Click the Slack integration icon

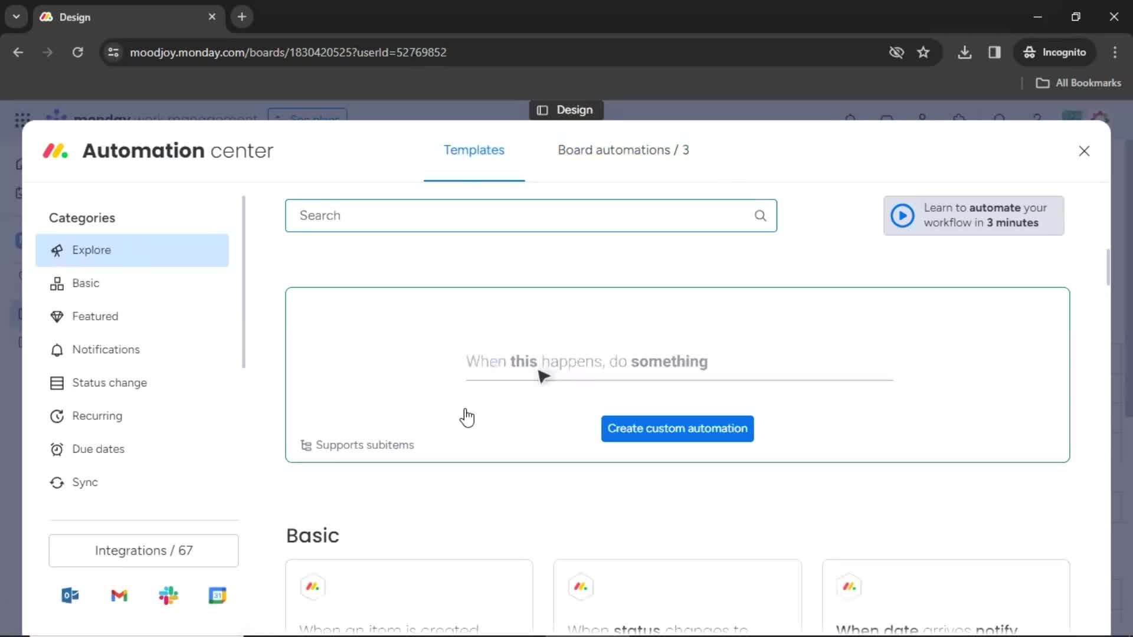click(x=168, y=596)
